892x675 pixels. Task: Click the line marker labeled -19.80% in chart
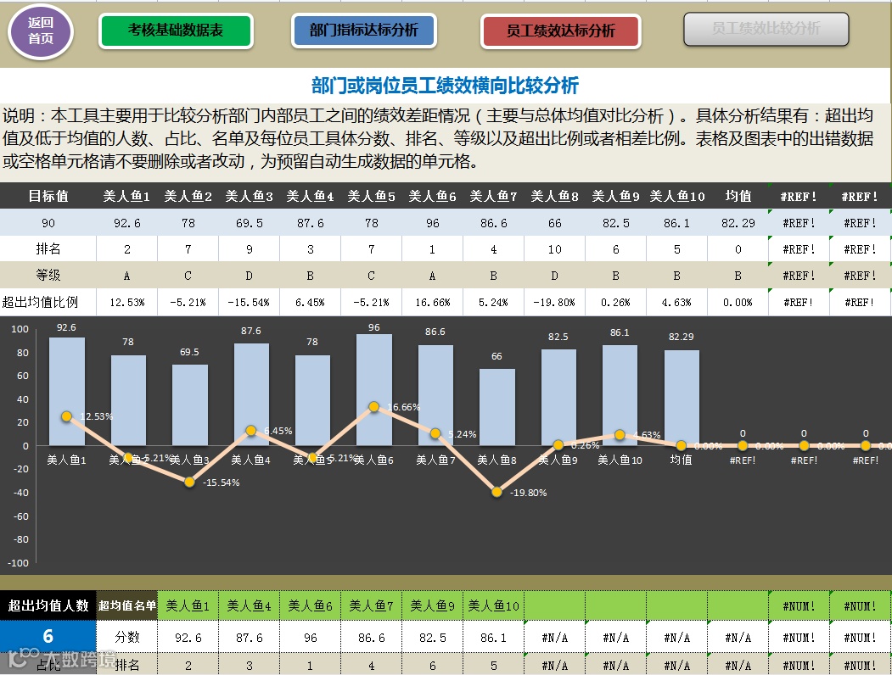pos(496,492)
